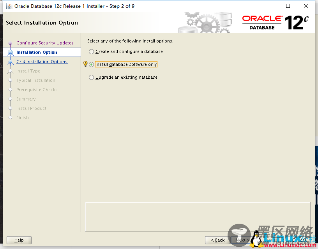Click the Installation Option step in sidebar
Image resolution: width=318 pixels, height=249 pixels.
click(37, 52)
